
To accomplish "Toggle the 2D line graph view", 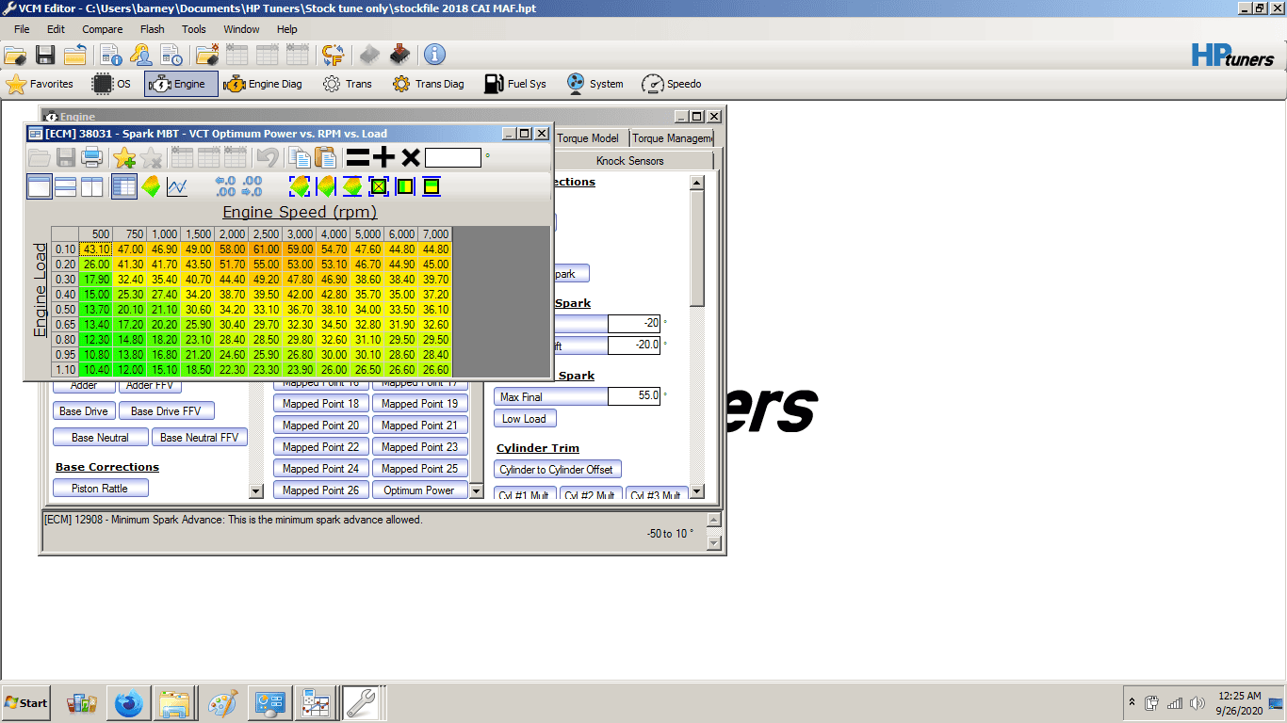I will (177, 186).
